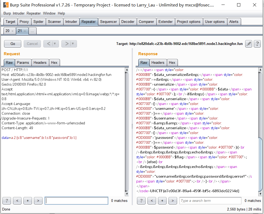264x214 pixels.
Task: Click the POST data payload line
Action: click(39, 138)
